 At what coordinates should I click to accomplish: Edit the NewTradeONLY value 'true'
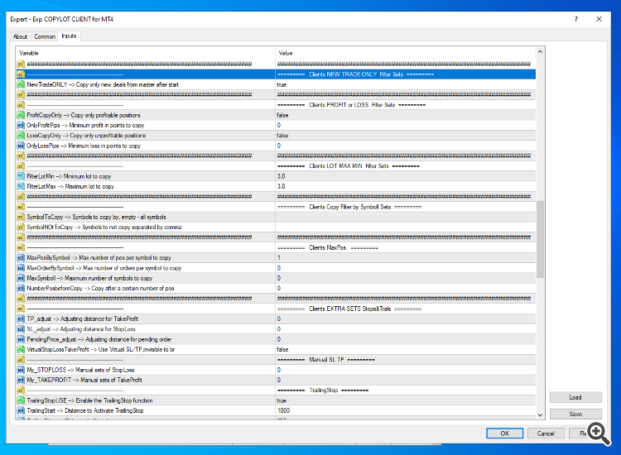[x=406, y=84]
